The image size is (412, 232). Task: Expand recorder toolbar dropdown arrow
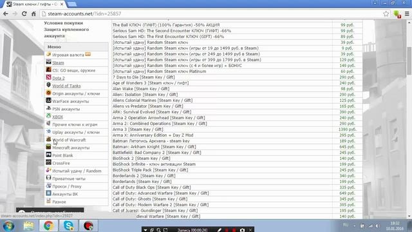145,230
